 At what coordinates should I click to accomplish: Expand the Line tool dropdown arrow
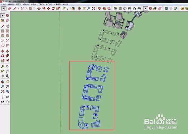[x=18, y=8]
